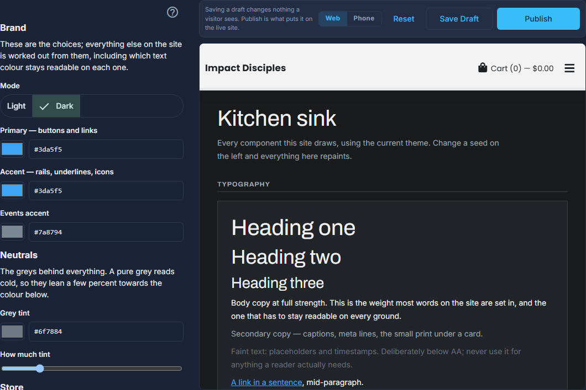Image resolution: width=586 pixels, height=390 pixels.
Task: Edit the Accent hex value field
Action: [x=106, y=190]
